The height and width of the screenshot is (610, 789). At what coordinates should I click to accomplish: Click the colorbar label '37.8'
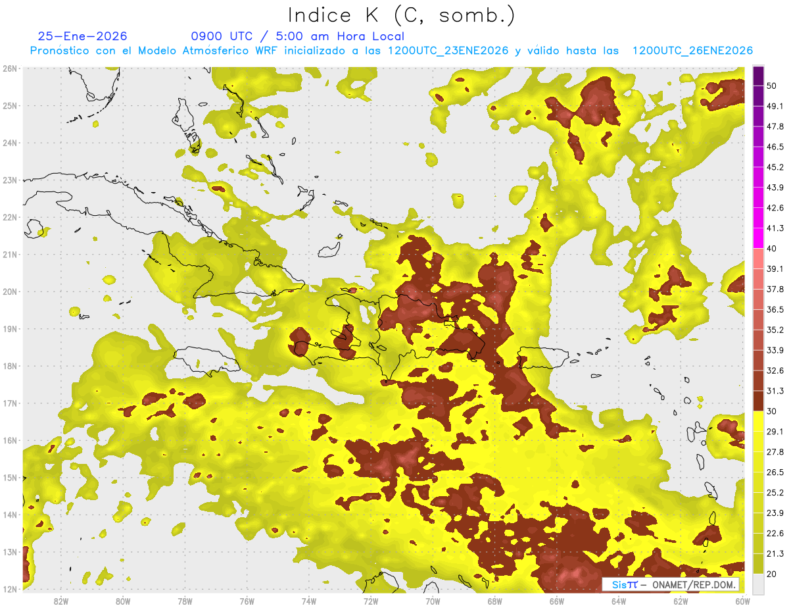click(x=776, y=289)
